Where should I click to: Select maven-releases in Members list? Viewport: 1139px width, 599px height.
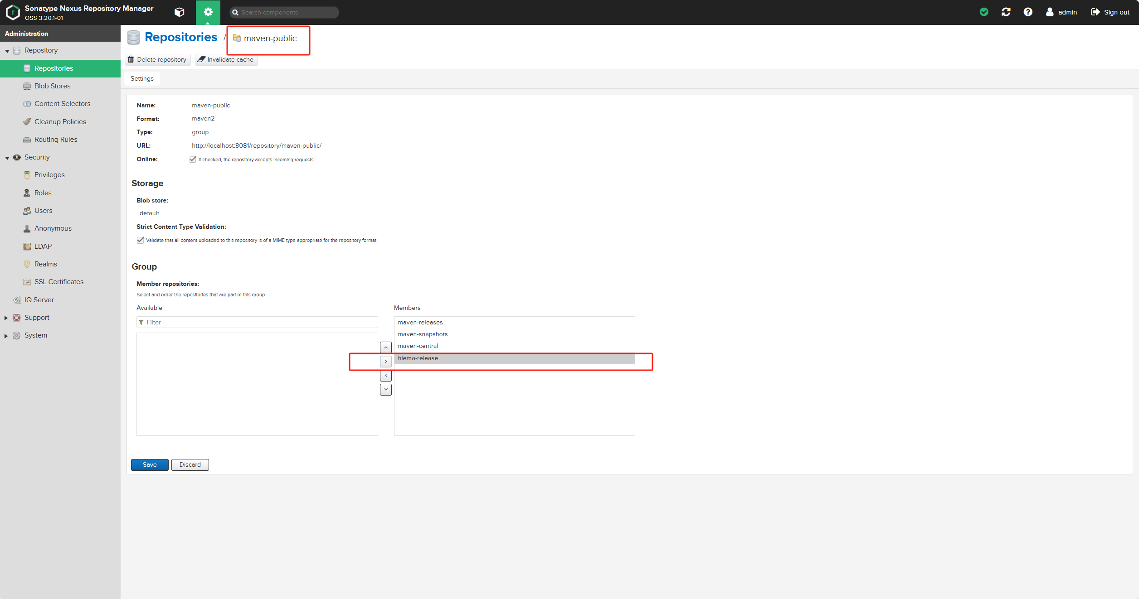click(514, 323)
